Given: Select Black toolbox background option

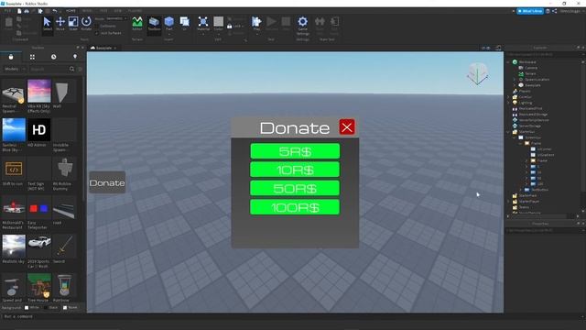Looking at the screenshot, I should (51, 308).
